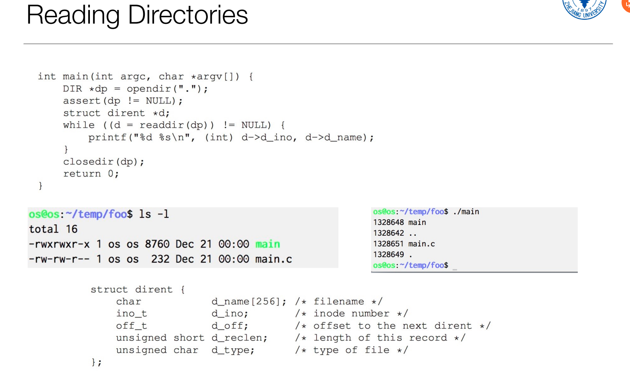This screenshot has width=630, height=390.
Task: Click the 'int main(int argc, char *argv[]) {' line
Action: click(146, 77)
